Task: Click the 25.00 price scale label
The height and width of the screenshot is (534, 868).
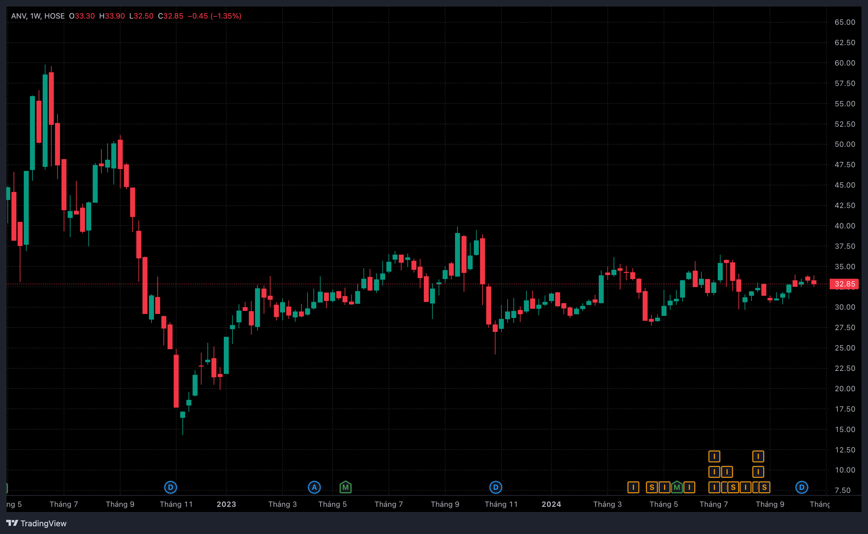Action: pos(845,348)
